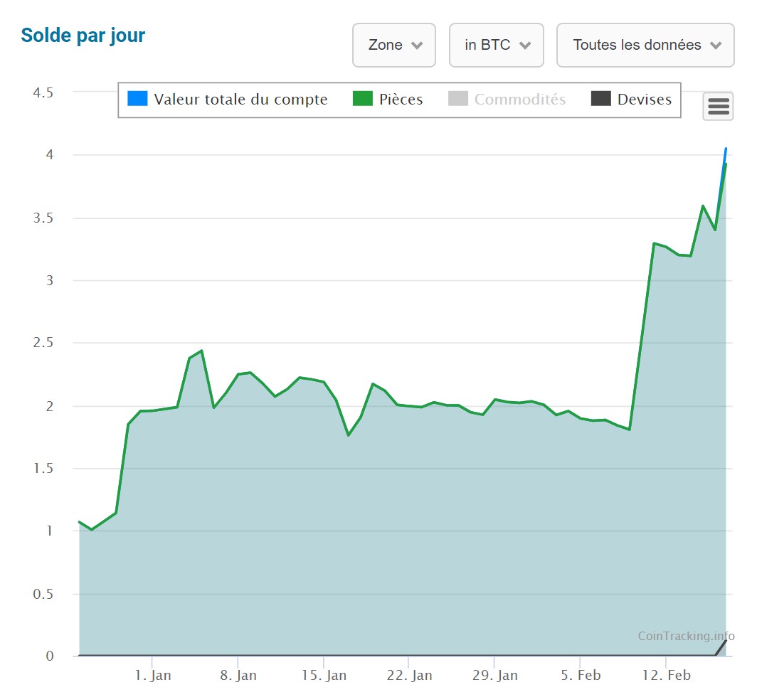Image resolution: width=757 pixels, height=697 pixels.
Task: Click the chevron arrow in the Zone selector
Action: [x=418, y=46]
